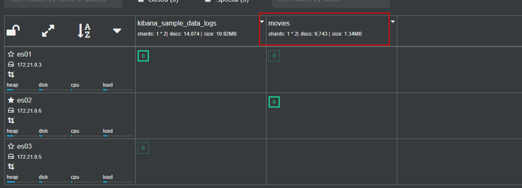This screenshot has height=188, width=522.
Task: Click the heap usage bar for es01
Action: click(x=21, y=90)
